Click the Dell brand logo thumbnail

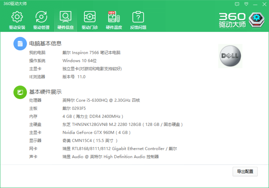pos(230,56)
